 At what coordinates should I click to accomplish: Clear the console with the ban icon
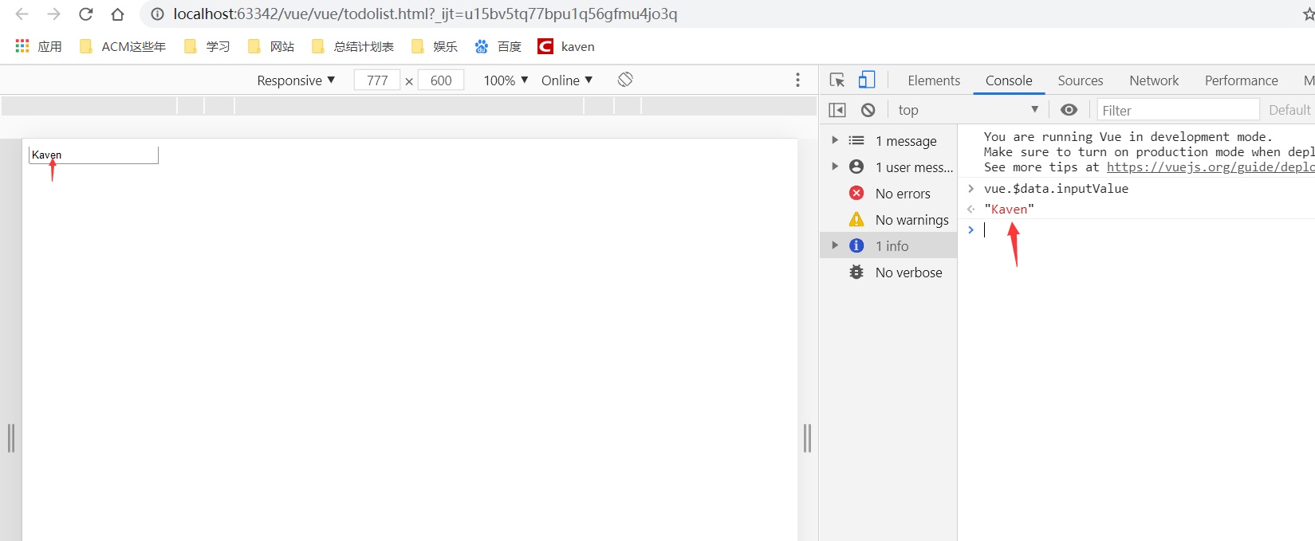868,110
